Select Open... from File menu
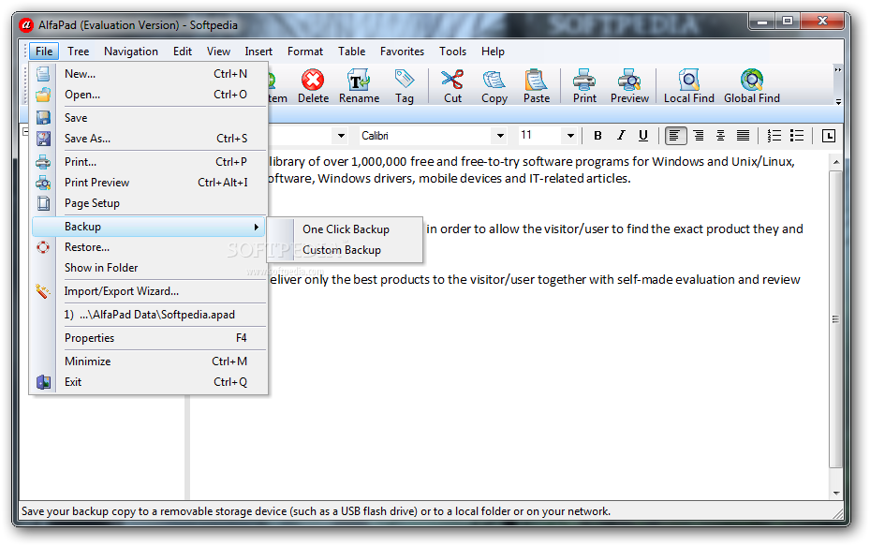The width and height of the screenshot is (870, 546). 149,95
